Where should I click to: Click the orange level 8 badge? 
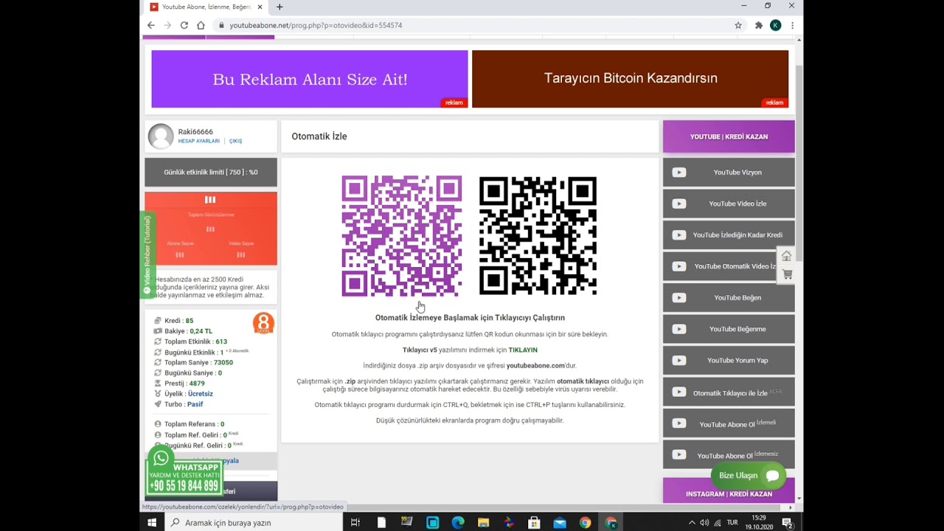tap(263, 323)
